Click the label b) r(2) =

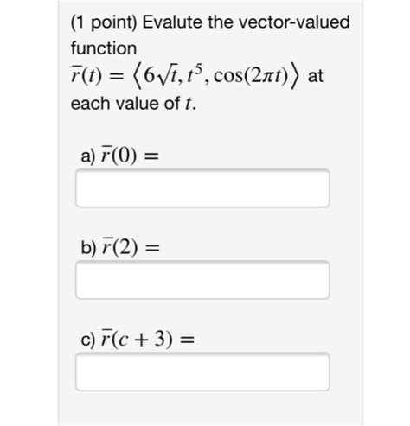click(x=120, y=247)
